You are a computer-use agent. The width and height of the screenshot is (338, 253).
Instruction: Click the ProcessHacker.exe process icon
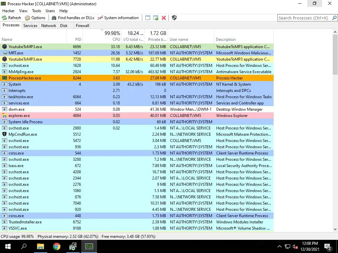pyautogui.click(x=5, y=78)
